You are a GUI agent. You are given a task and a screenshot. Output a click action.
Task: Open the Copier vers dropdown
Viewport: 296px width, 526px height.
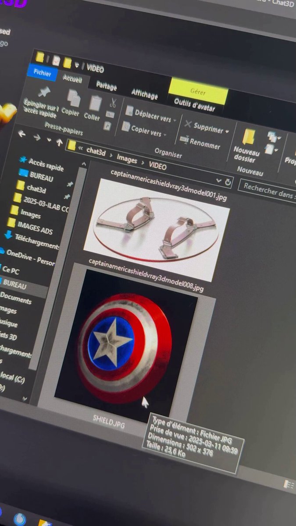(165, 135)
